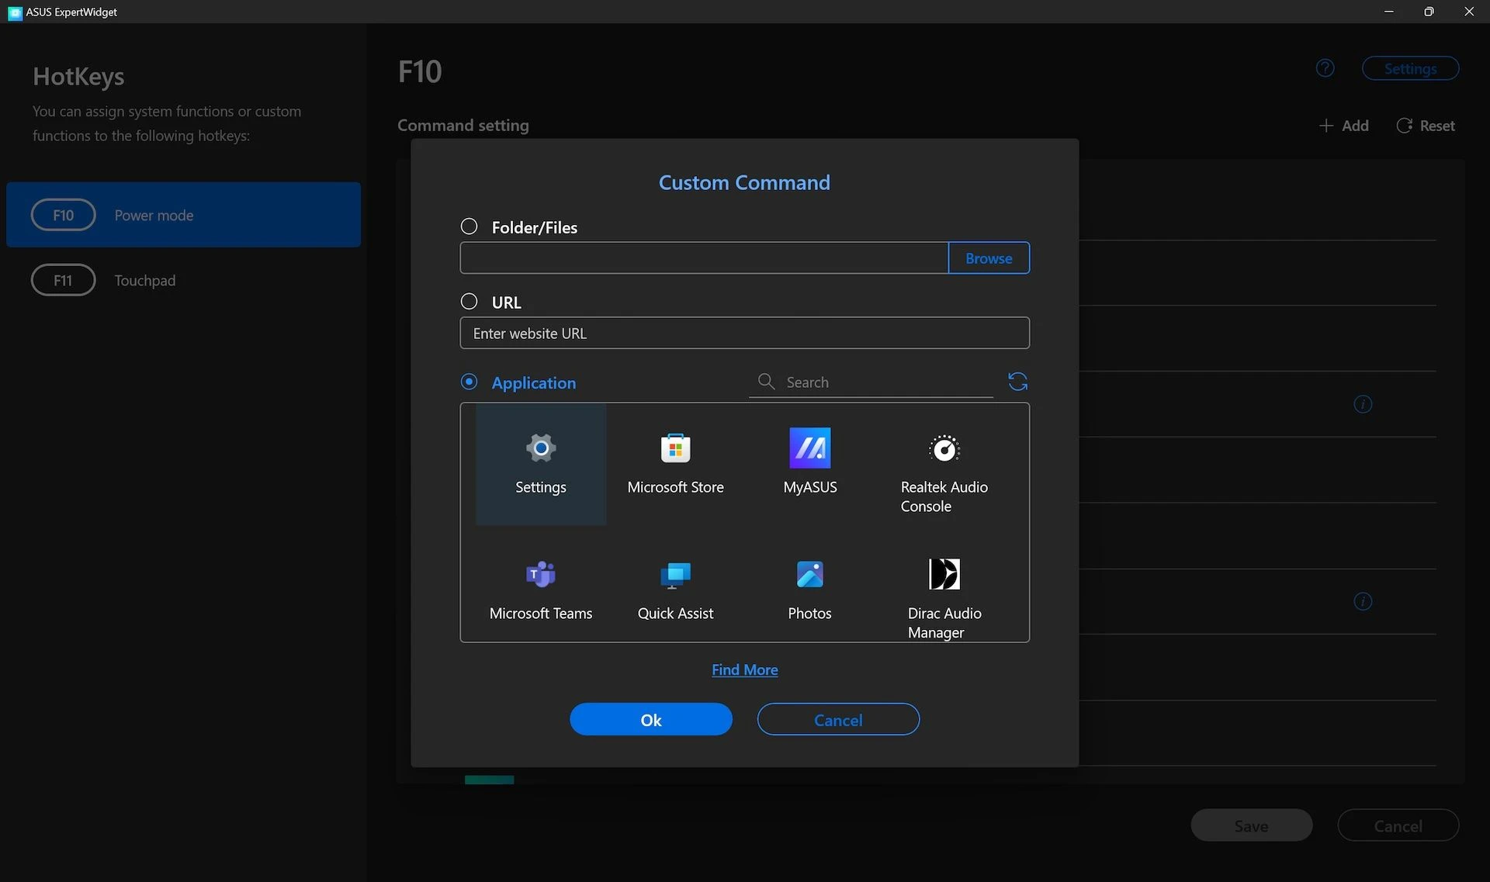This screenshot has width=1490, height=882.
Task: Click the bottom-right page Cancel button
Action: tap(1398, 825)
